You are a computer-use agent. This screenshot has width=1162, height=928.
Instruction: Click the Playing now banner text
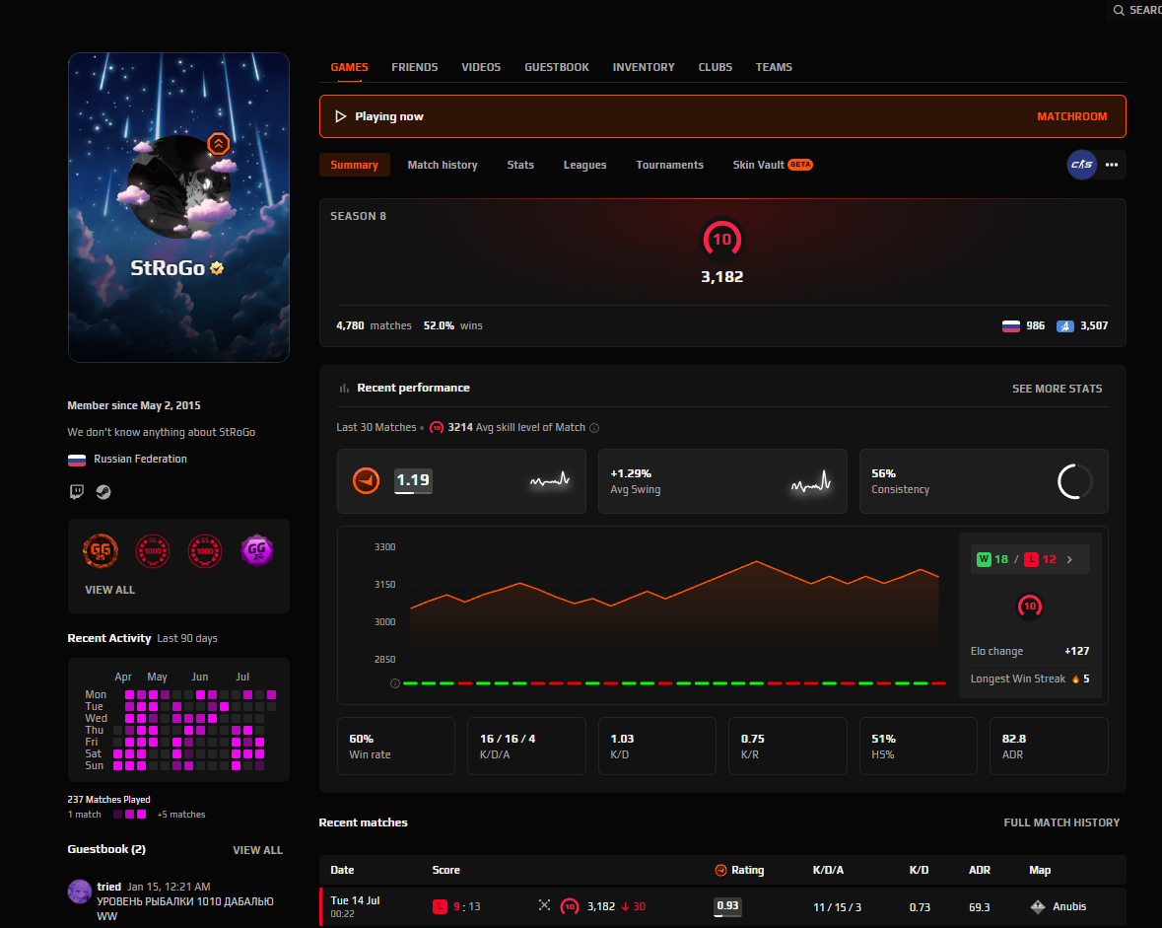[x=389, y=116]
